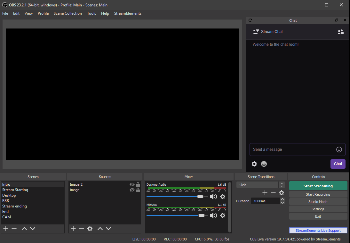Add a new scene

coord(6,229)
